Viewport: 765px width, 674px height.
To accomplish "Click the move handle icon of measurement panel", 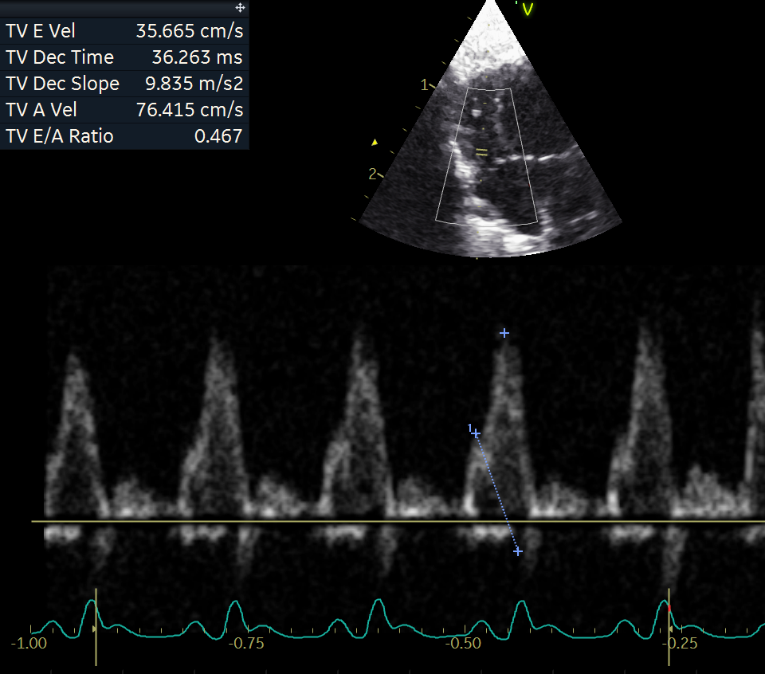I will click(x=240, y=7).
